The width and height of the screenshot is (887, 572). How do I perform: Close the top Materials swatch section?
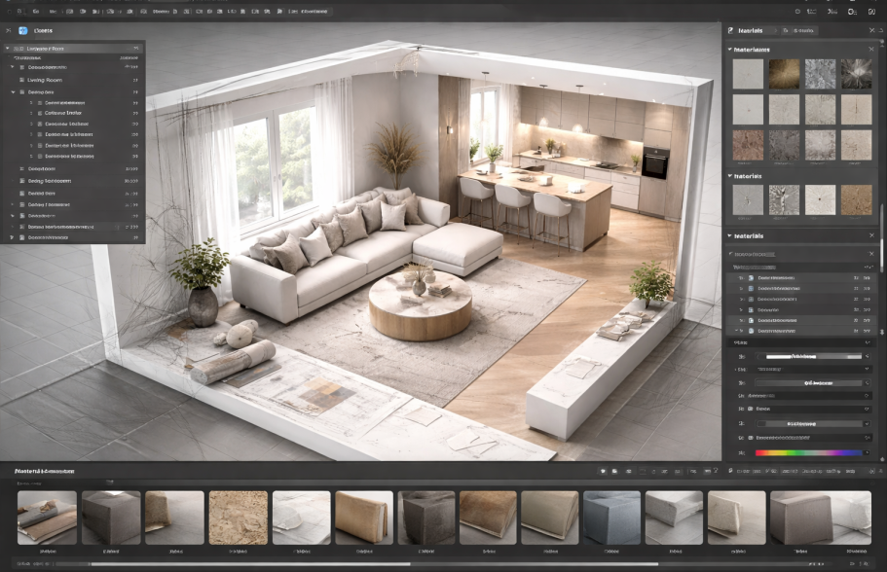871,49
